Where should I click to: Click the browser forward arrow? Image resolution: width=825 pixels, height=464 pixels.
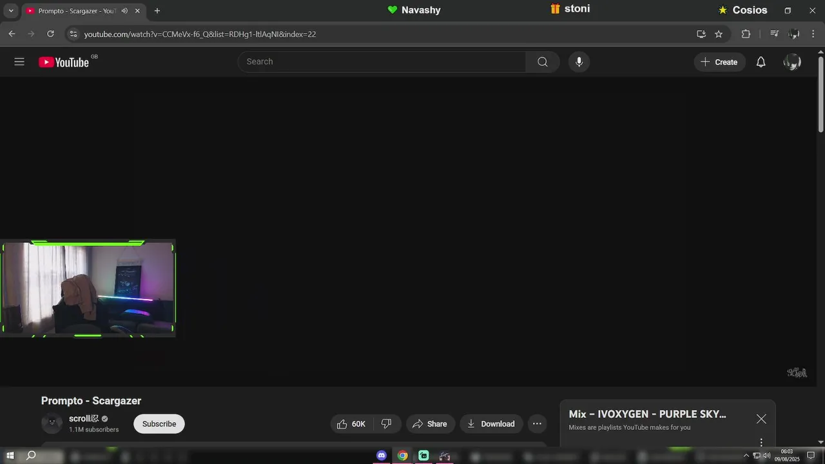[x=31, y=34]
